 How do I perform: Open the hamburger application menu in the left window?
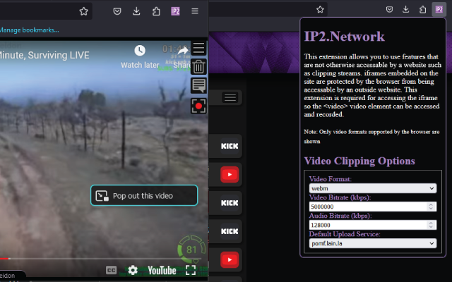tap(195, 11)
